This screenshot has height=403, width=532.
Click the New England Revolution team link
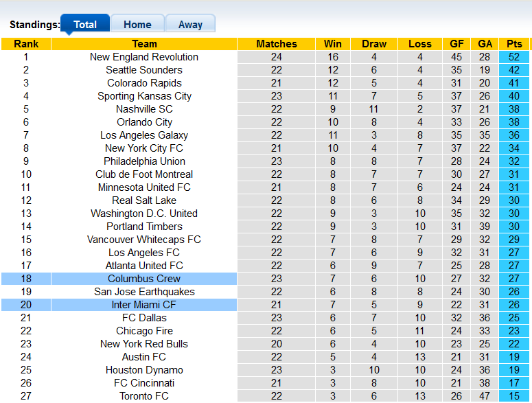(144, 57)
